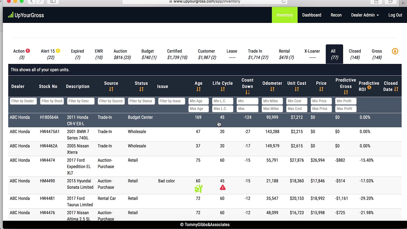Click the Max Miles filter field

pos(272,109)
